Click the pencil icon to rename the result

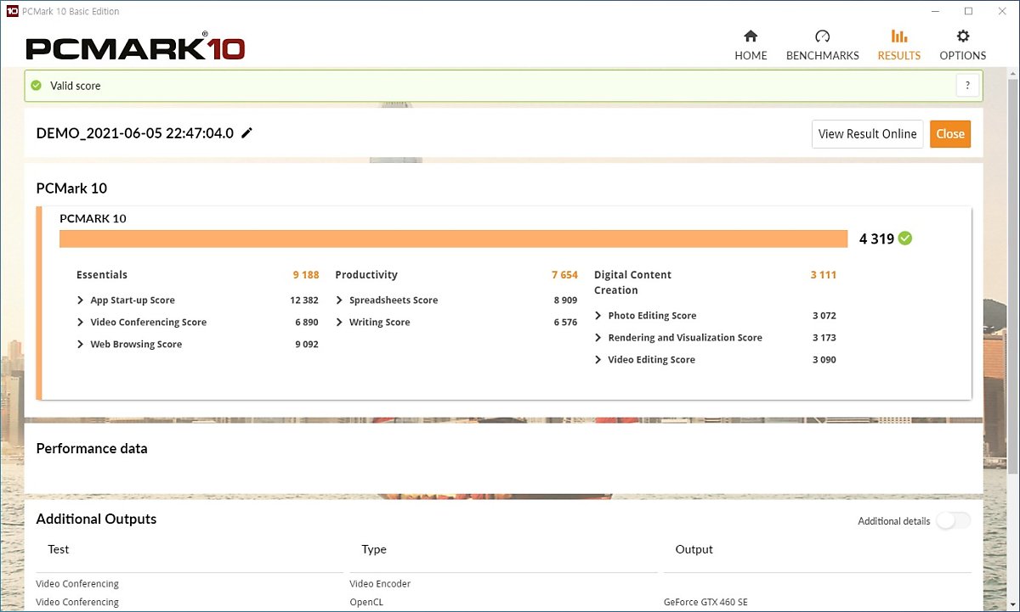(247, 132)
